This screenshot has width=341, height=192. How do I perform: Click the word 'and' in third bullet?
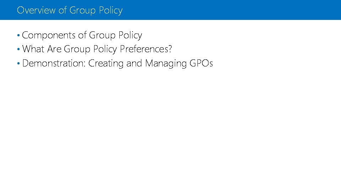tap(134, 63)
